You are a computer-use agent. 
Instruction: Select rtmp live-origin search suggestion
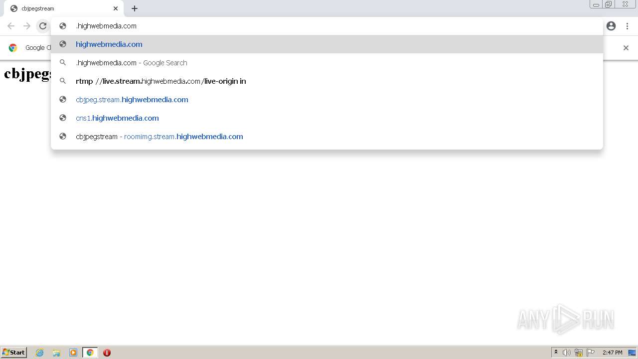click(327, 81)
